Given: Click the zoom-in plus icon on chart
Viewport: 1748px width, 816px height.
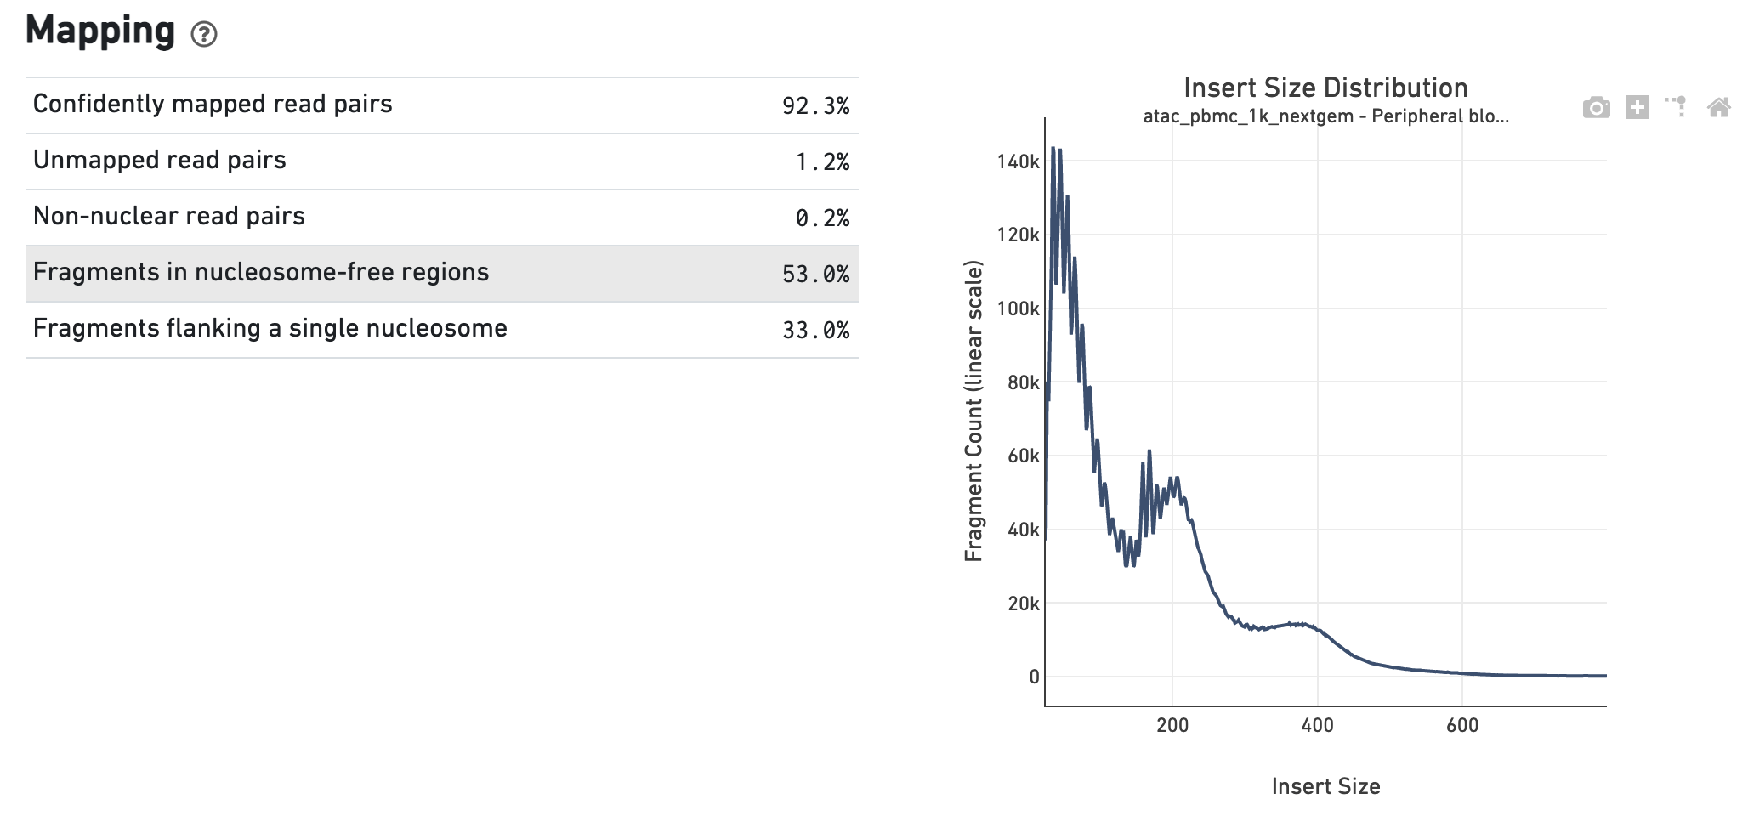Looking at the screenshot, I should pos(1637,108).
